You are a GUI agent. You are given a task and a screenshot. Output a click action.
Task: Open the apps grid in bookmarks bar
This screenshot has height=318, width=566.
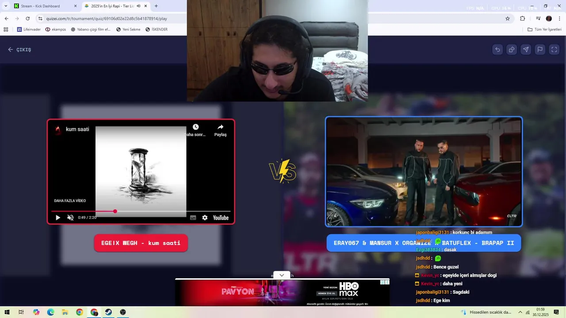click(6, 30)
